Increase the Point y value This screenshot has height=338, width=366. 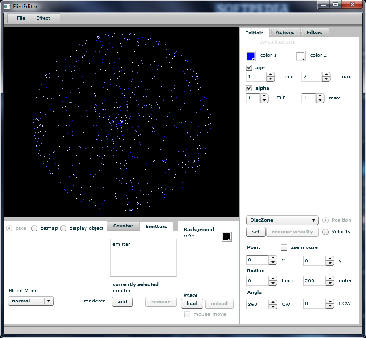coord(330,259)
